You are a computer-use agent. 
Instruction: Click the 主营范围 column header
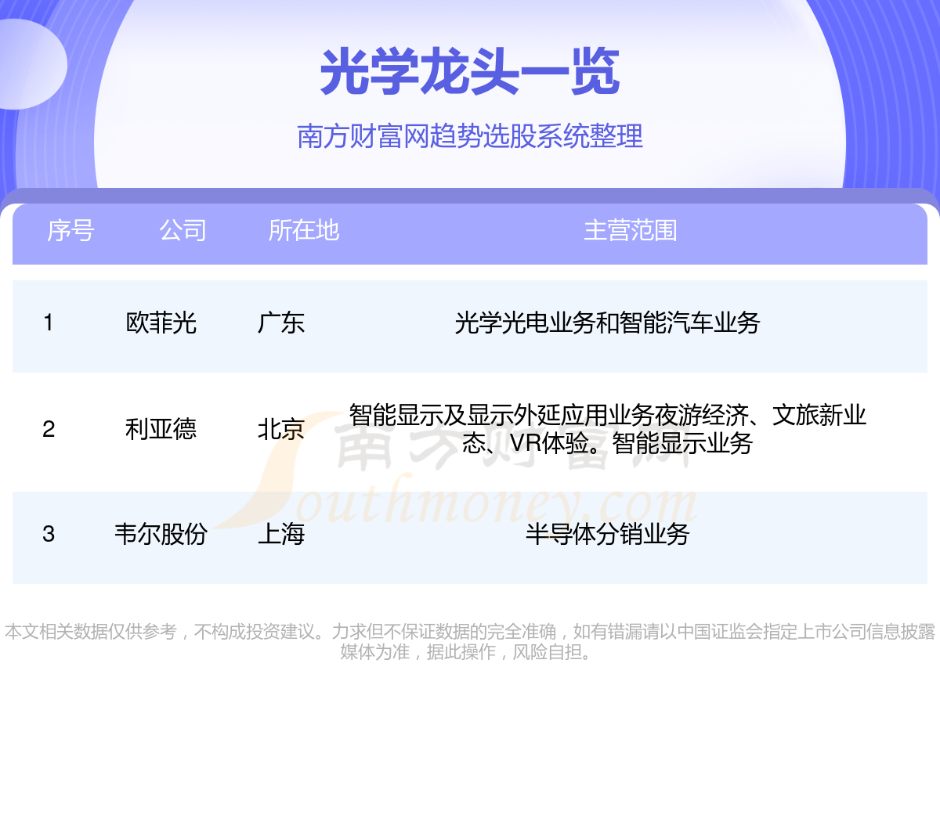(x=631, y=230)
